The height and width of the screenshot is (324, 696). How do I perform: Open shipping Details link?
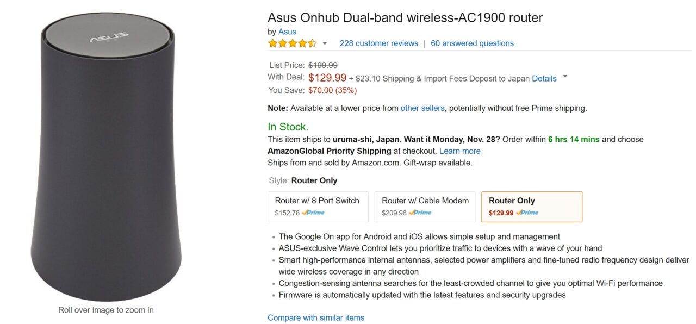[544, 78]
